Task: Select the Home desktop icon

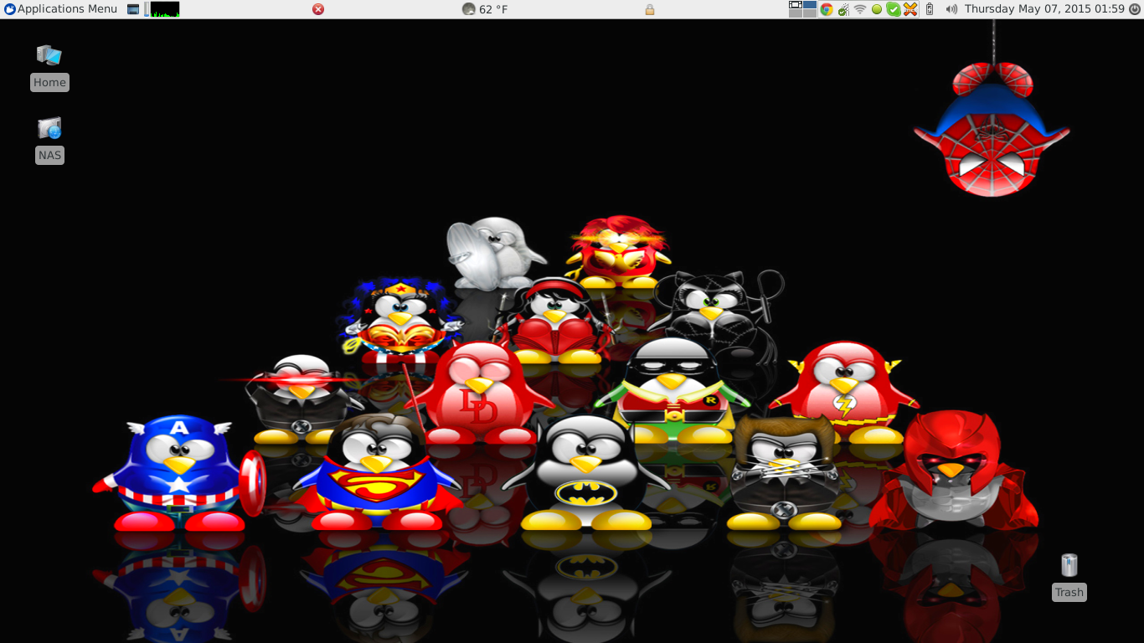Action: click(x=49, y=55)
